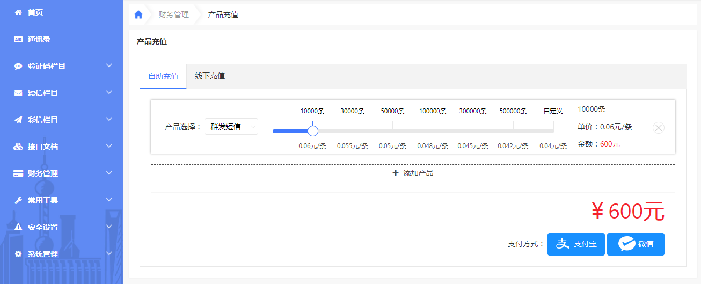This screenshot has width=701, height=284.
Task: Expand the 验证码栏目 sidebar menu
Action: click(x=62, y=66)
